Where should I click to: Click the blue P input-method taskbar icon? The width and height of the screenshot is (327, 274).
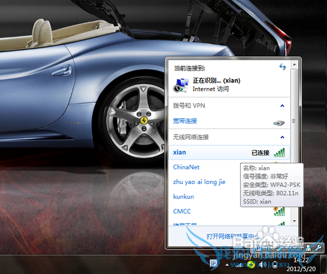214,264
